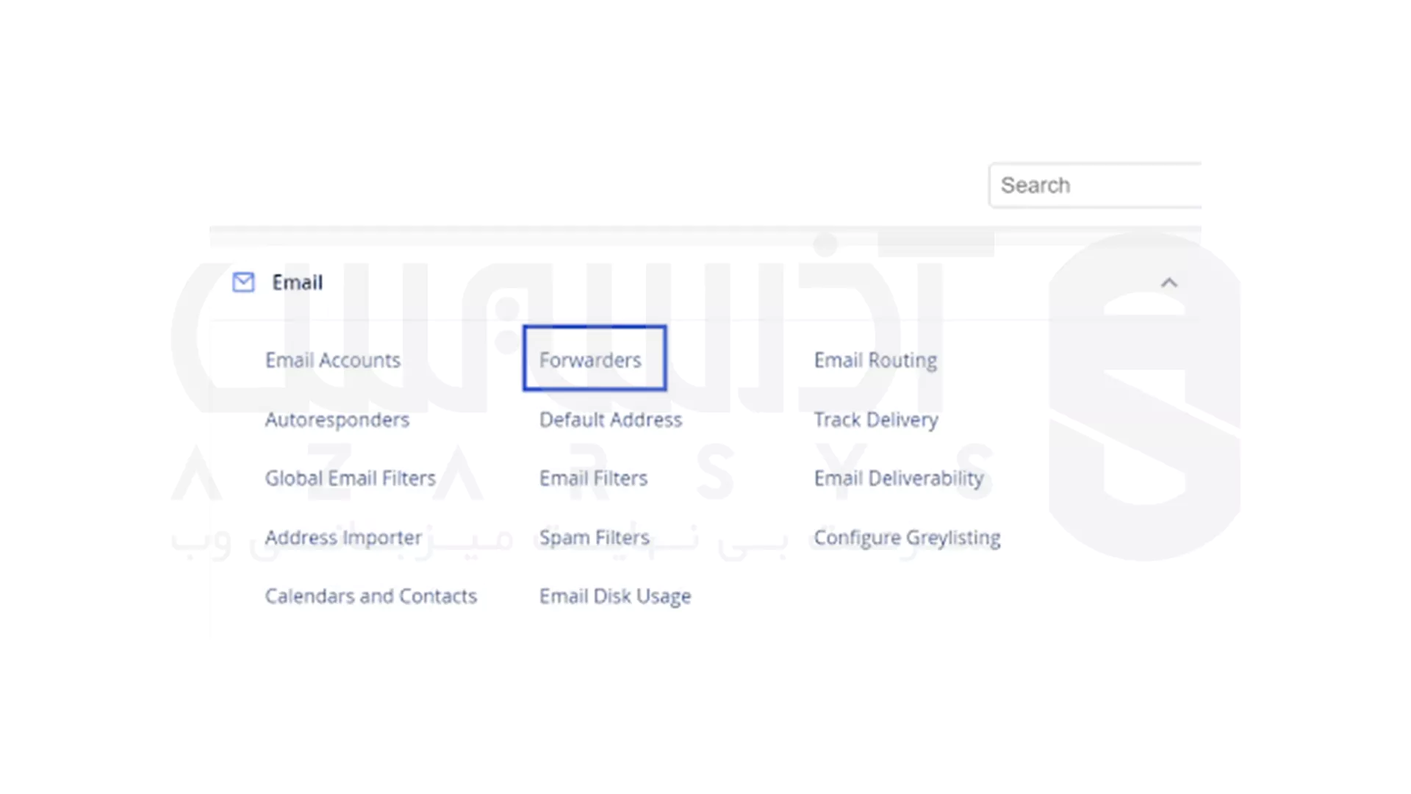This screenshot has height=794, width=1411.
Task: Go to Email Deliverability
Action: pos(899,479)
